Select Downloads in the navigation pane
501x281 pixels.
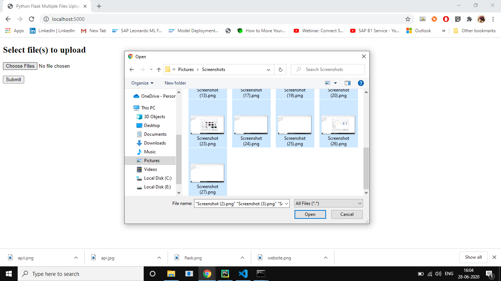coord(150,143)
